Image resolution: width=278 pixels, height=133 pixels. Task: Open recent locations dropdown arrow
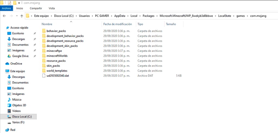(17, 16)
